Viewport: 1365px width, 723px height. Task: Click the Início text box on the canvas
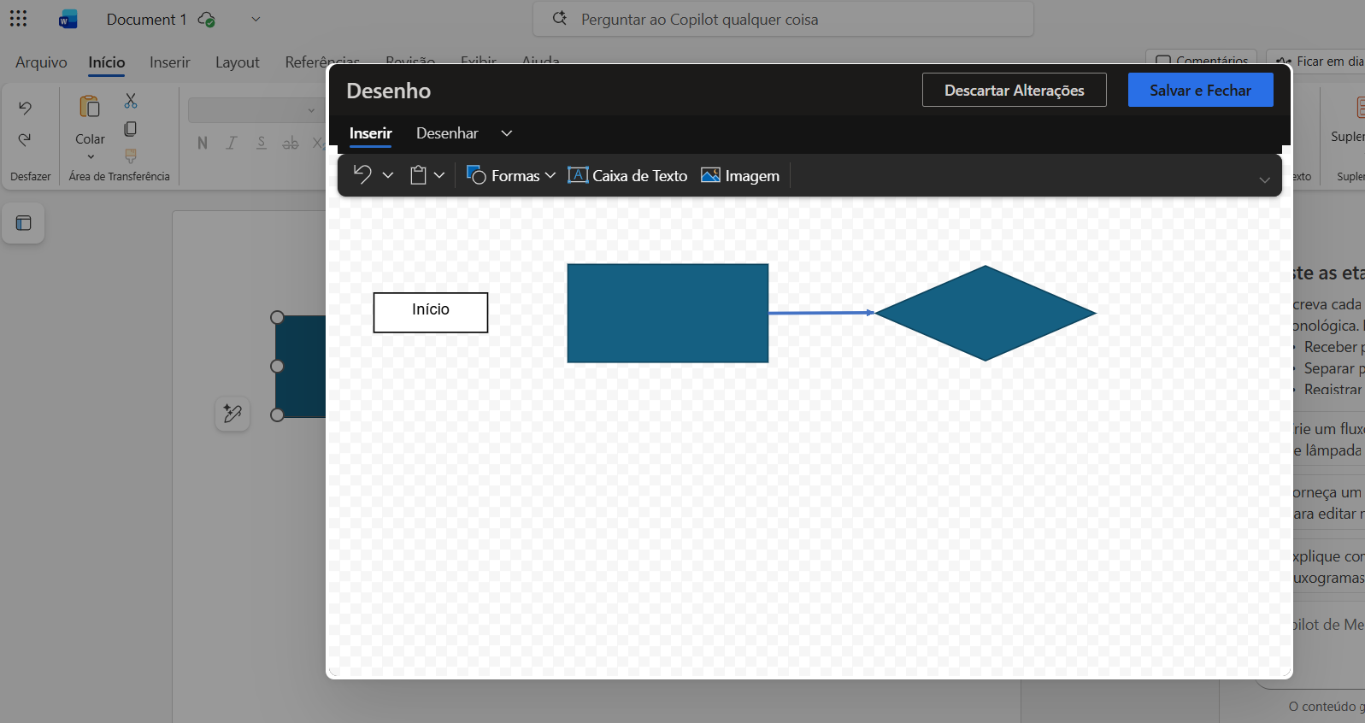tap(431, 312)
